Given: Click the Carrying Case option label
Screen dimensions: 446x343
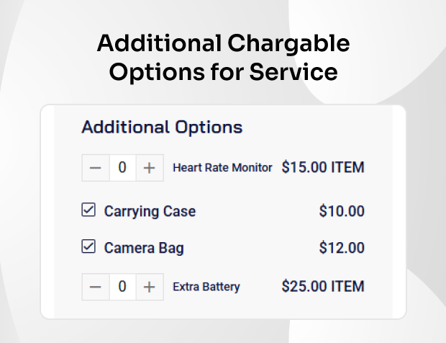Looking at the screenshot, I should pyautogui.click(x=150, y=212).
